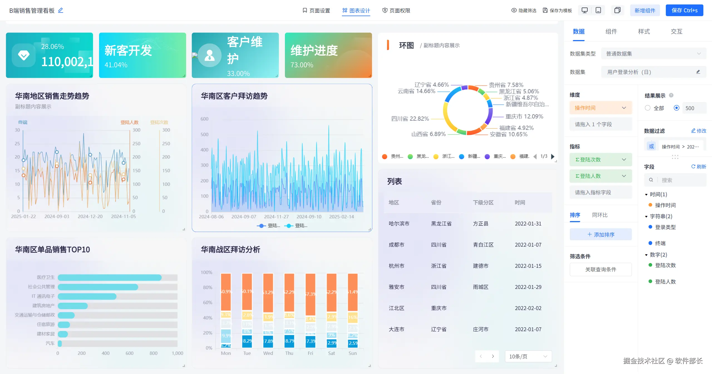Screen dimensions: 712x374
Task: Click the edit pencil beside dashboard title
Action: click(x=60, y=10)
